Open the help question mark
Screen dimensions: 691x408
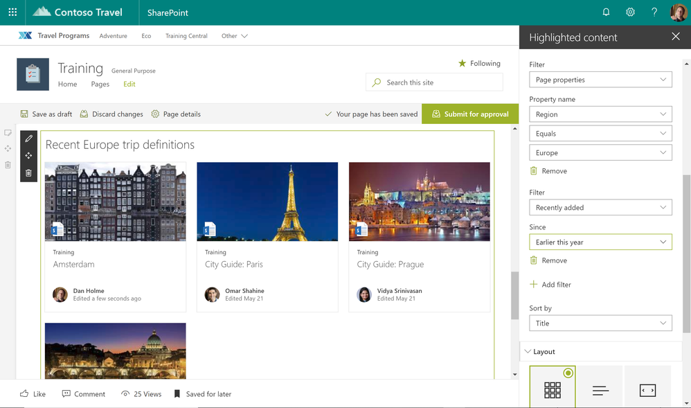654,12
